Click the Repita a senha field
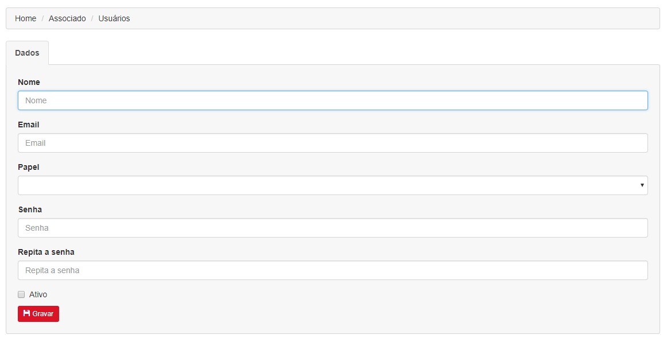Image resolution: width=667 pixels, height=342 pixels. click(x=333, y=270)
